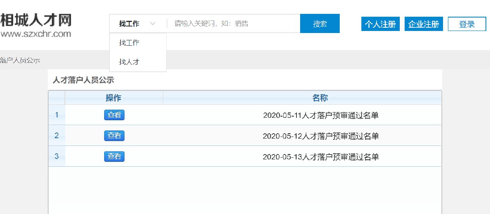Open 企业注册 enterprise registration

(423, 24)
